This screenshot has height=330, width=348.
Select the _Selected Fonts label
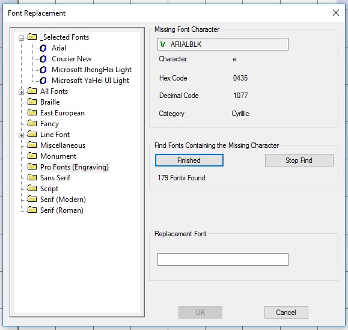click(64, 37)
